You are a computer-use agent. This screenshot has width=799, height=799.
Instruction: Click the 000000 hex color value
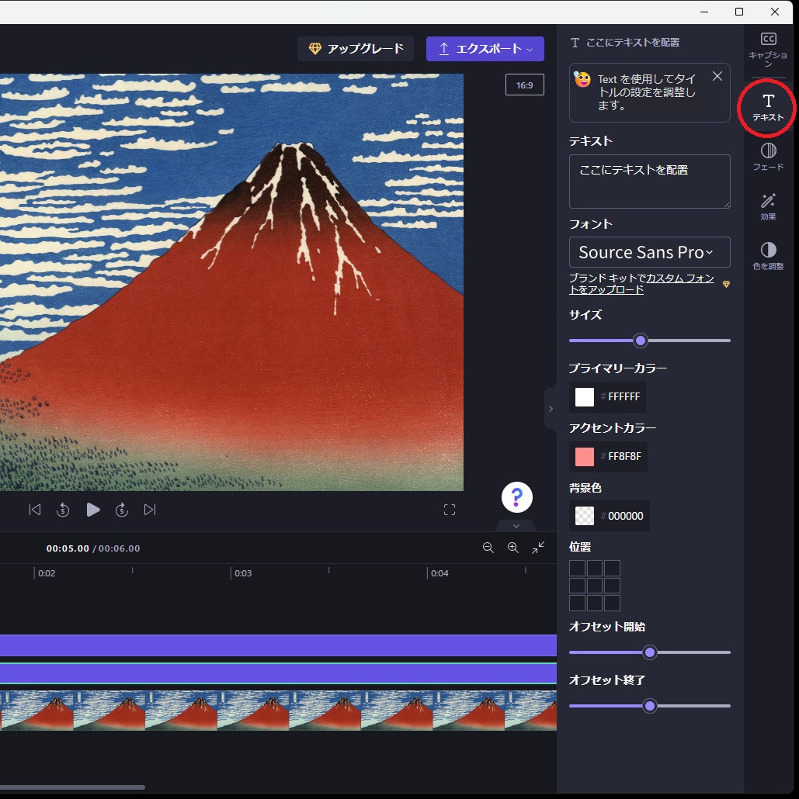click(626, 516)
